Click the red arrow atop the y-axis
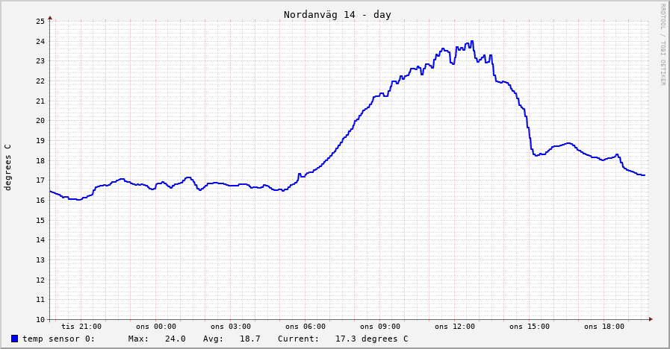 [x=50, y=18]
